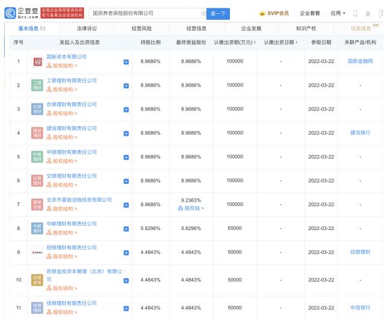390x331 pixels.
Task: Sort by 认缴出资额(万元) column
Action: point(235,42)
